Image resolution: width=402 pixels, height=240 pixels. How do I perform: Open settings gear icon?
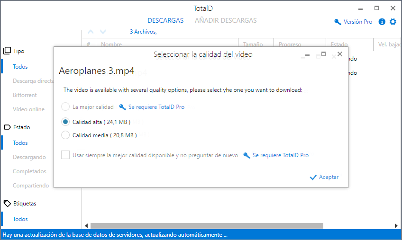click(x=393, y=22)
